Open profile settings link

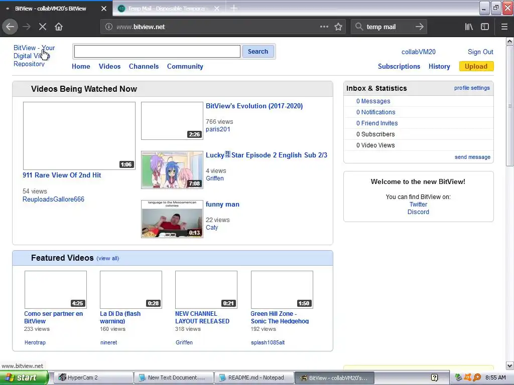(472, 88)
